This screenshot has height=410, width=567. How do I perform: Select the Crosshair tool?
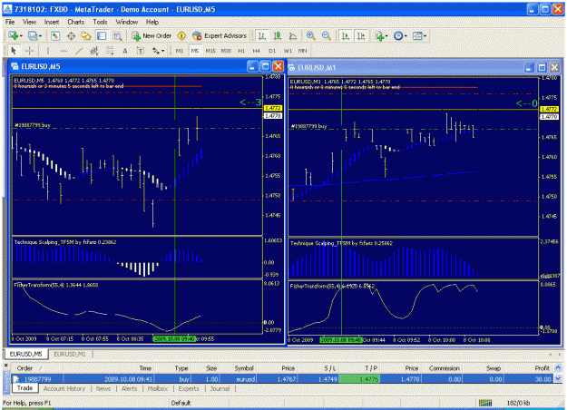(x=30, y=51)
